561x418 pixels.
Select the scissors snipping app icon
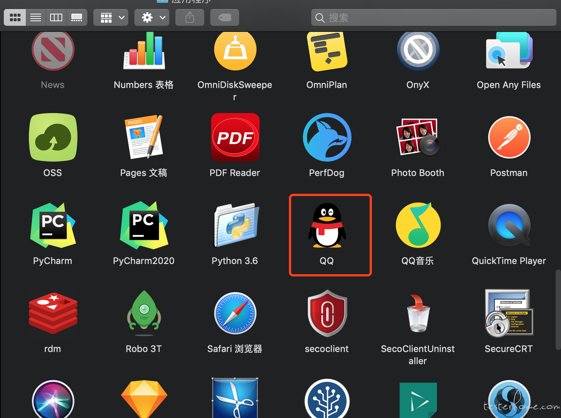pyautogui.click(x=235, y=398)
